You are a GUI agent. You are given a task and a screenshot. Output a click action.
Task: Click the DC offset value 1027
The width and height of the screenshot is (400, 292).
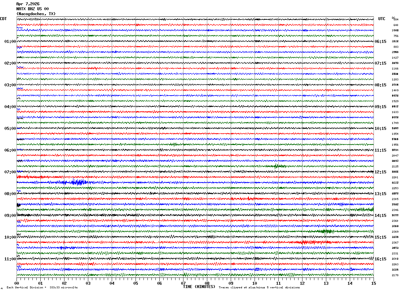395,58
